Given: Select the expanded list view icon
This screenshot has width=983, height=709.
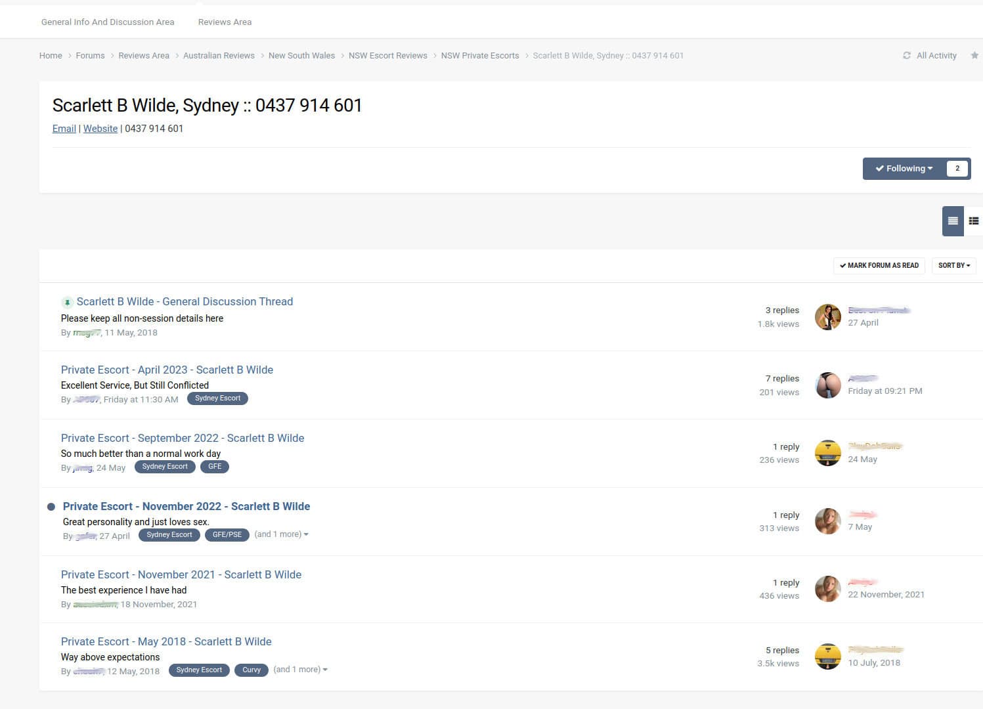Looking at the screenshot, I should pos(952,221).
